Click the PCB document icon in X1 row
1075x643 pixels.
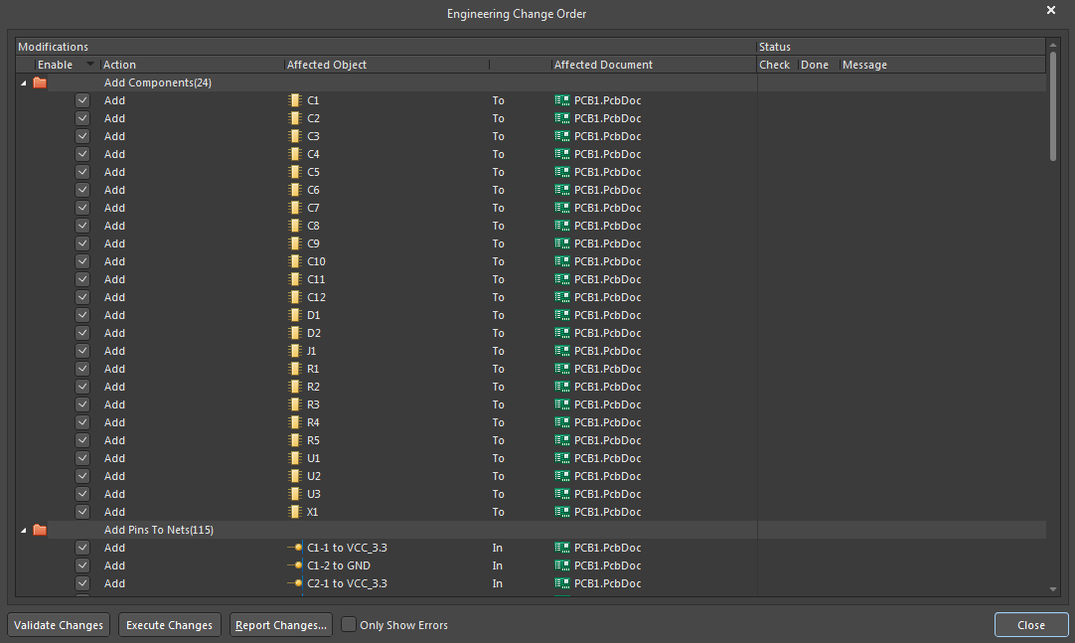(562, 512)
